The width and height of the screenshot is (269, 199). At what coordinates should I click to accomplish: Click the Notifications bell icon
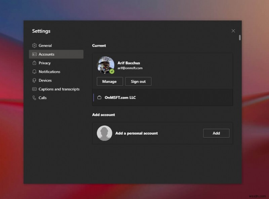(34, 71)
